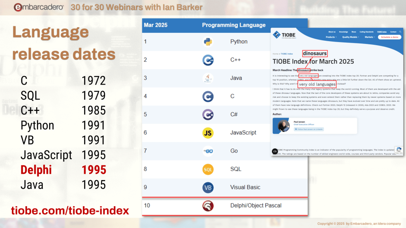Viewport: 406px width, 228px height.
Task: Expand the Quality Models menu
Action: point(350,37)
